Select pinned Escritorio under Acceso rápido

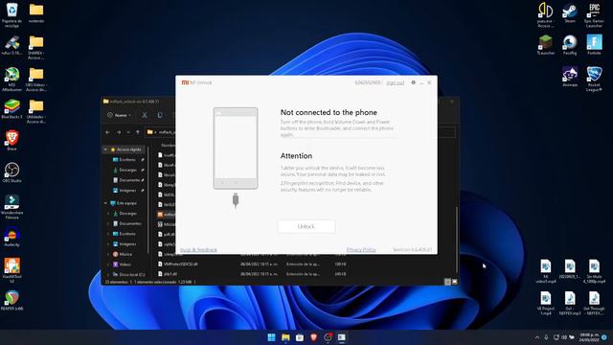click(x=127, y=160)
